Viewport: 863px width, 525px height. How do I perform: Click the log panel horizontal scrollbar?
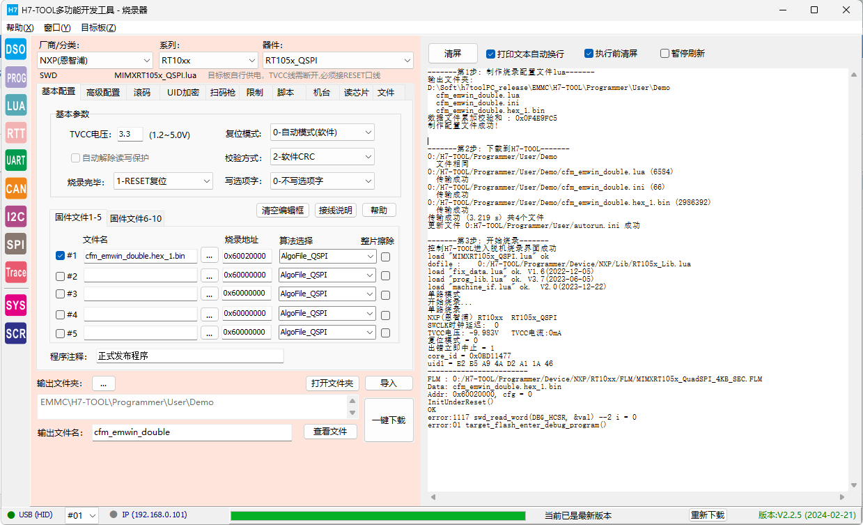click(x=638, y=496)
